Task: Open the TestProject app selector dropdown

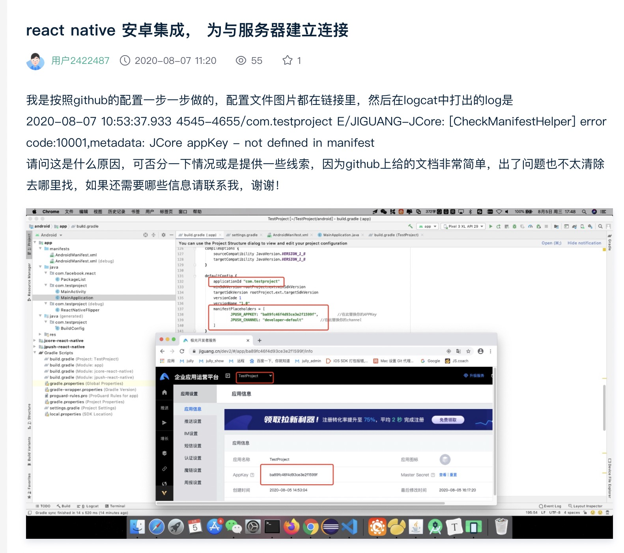Action: point(254,376)
